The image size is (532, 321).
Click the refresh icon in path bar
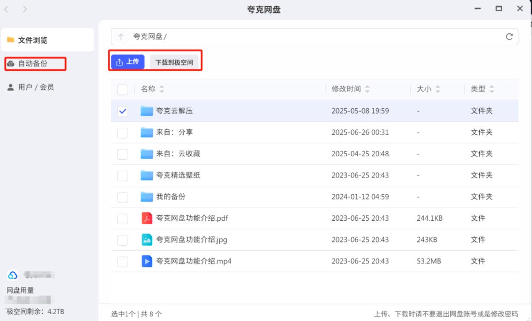tap(509, 37)
